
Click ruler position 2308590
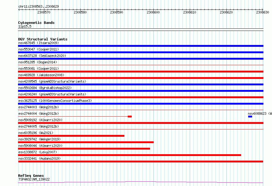coord(116,12)
